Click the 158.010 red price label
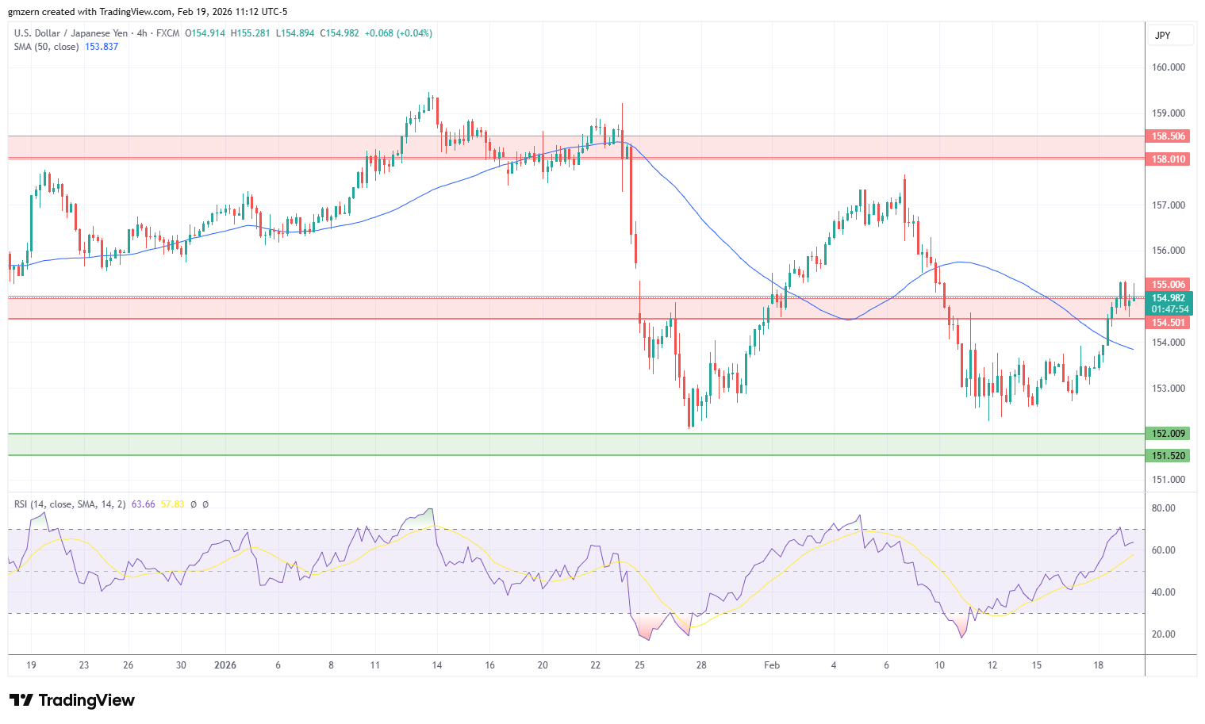The width and height of the screenshot is (1205, 724). pyautogui.click(x=1169, y=159)
